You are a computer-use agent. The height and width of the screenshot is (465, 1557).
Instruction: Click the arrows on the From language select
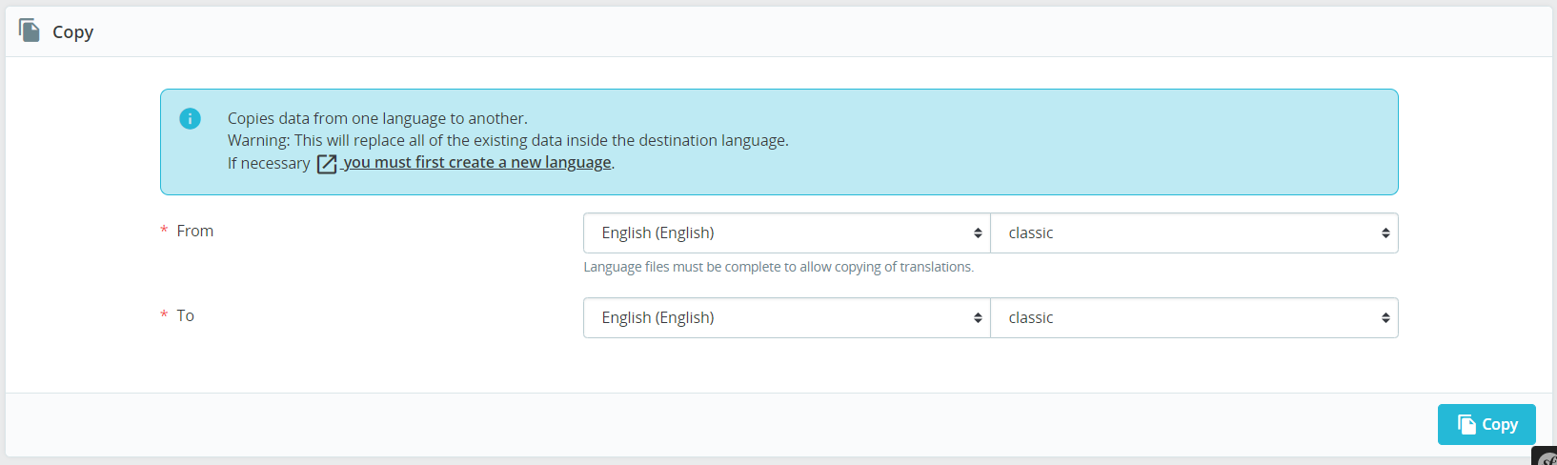[x=977, y=233]
